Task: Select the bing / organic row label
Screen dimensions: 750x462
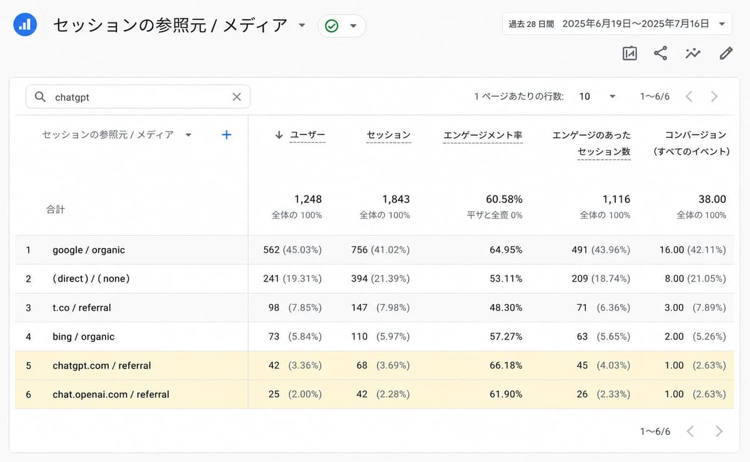Action: click(x=84, y=337)
